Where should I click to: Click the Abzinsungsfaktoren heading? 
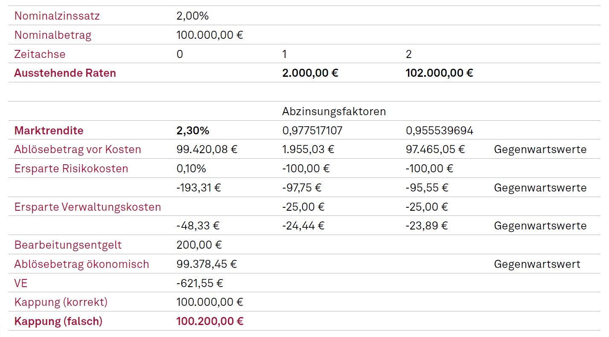(x=334, y=112)
